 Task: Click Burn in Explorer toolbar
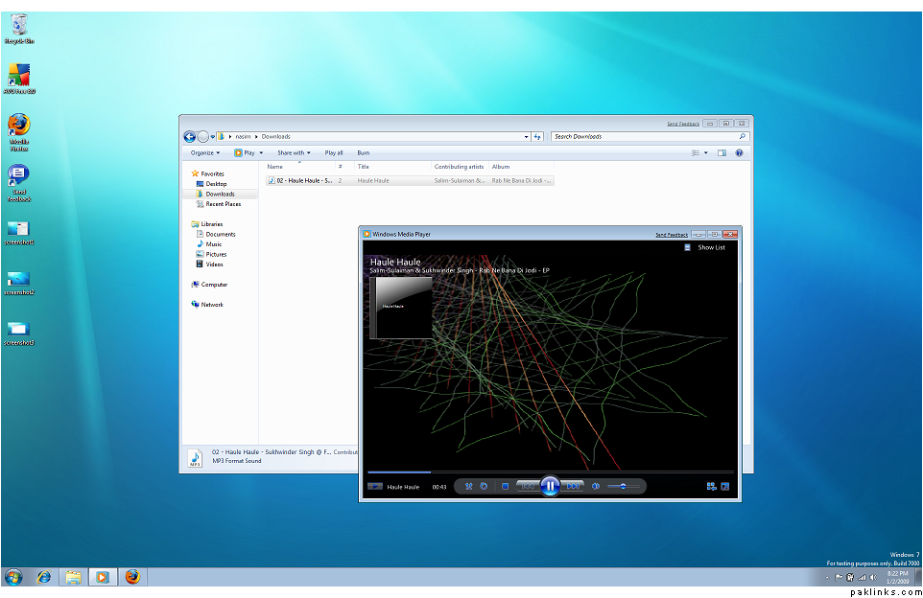pyautogui.click(x=364, y=152)
